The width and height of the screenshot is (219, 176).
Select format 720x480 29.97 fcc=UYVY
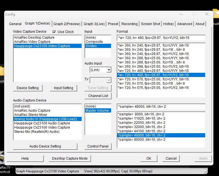click(x=161, y=71)
